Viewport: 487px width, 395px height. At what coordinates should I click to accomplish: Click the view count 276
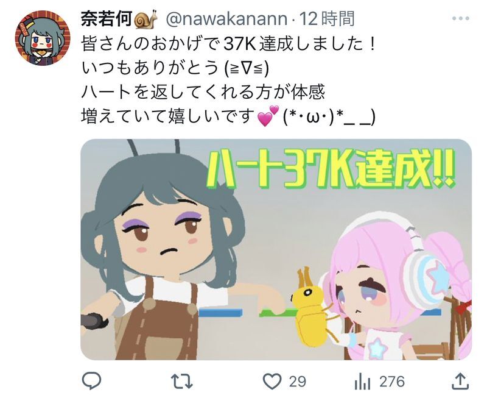[x=392, y=382]
